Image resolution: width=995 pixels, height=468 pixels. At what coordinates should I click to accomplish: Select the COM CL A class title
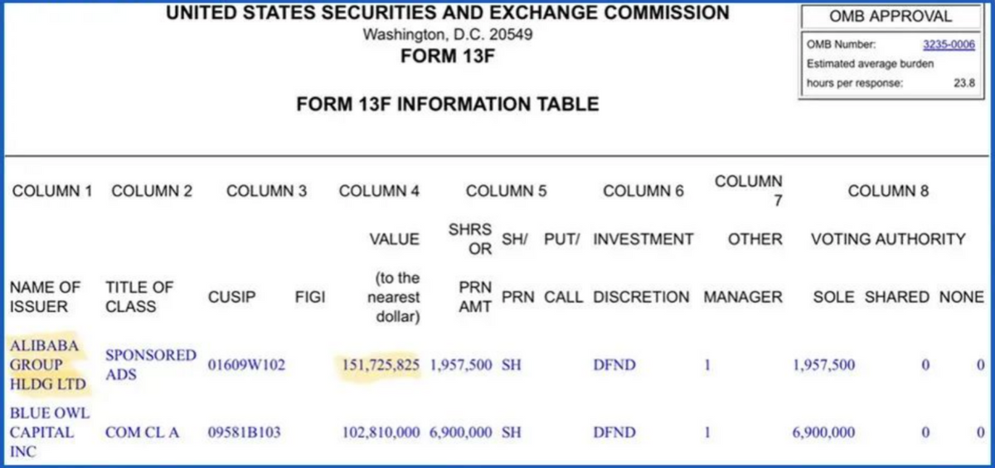pos(142,432)
